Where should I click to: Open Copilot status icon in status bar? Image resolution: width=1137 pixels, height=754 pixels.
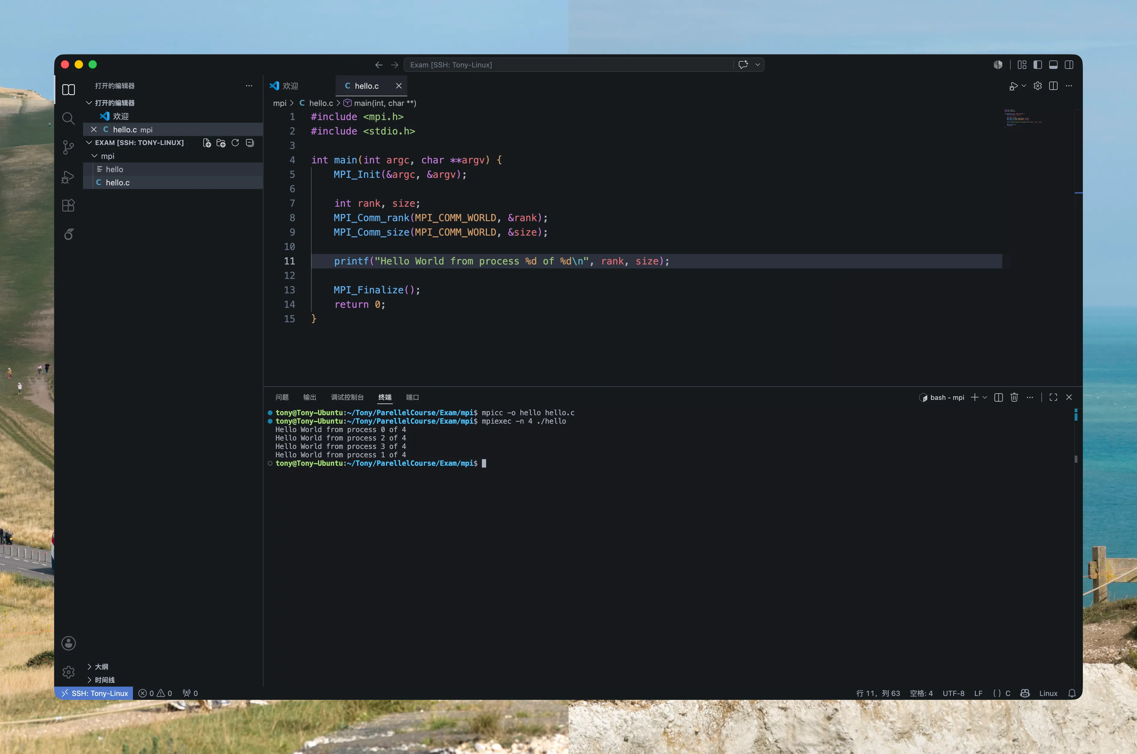tap(1025, 694)
